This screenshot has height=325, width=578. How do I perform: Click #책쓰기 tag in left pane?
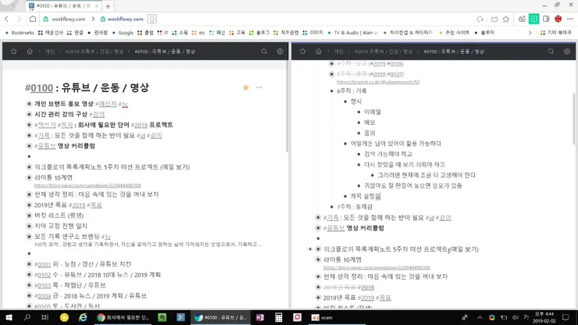pos(45,125)
